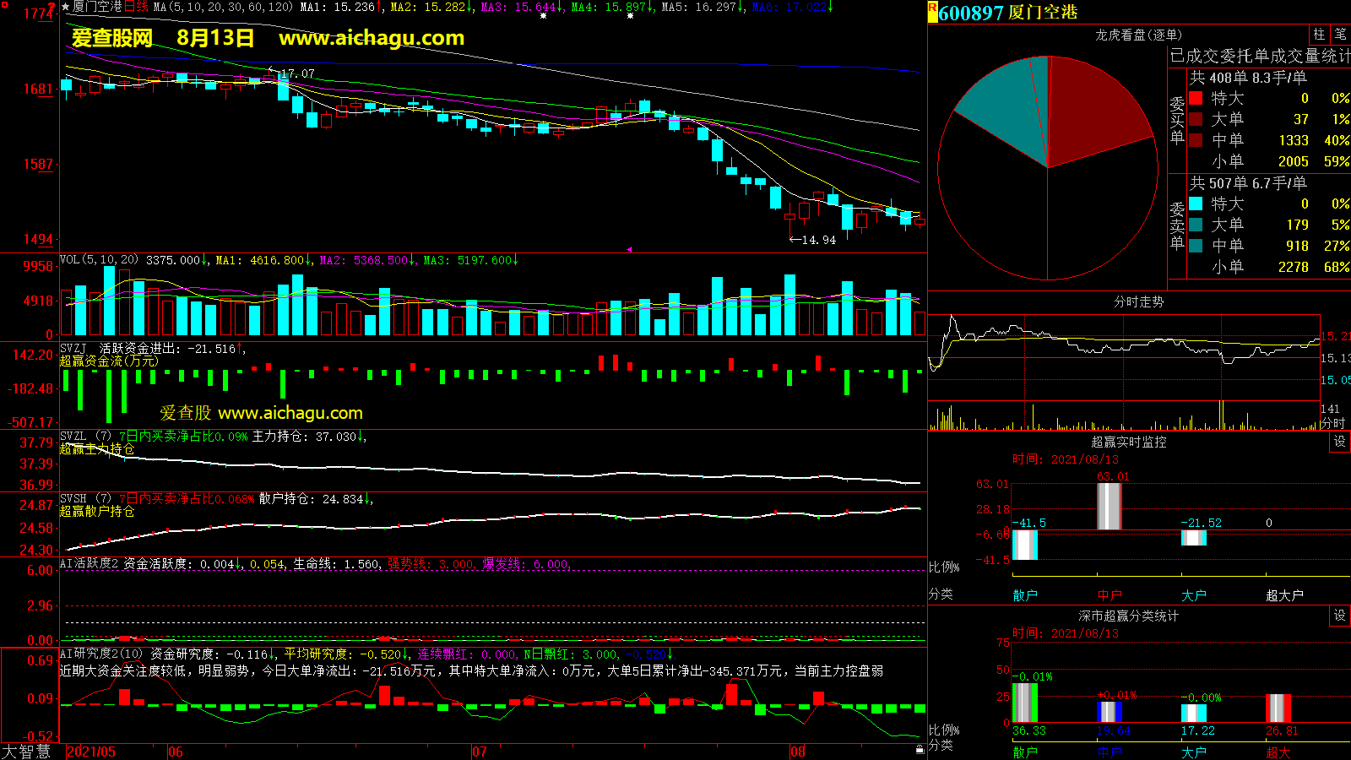Click the 柱 bar view button
The height and width of the screenshot is (760, 1351).
pos(1319,35)
